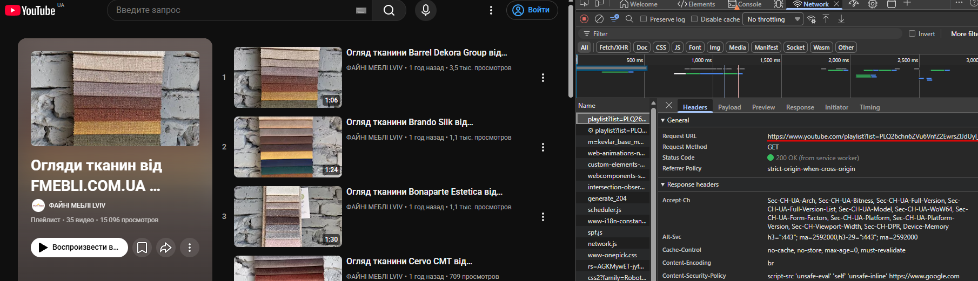The image size is (978, 281).
Task: Toggle the Socket request type filter
Action: [x=795, y=47]
